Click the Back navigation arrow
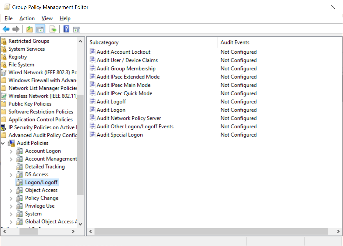The width and height of the screenshot is (343, 246). [x=6, y=29]
